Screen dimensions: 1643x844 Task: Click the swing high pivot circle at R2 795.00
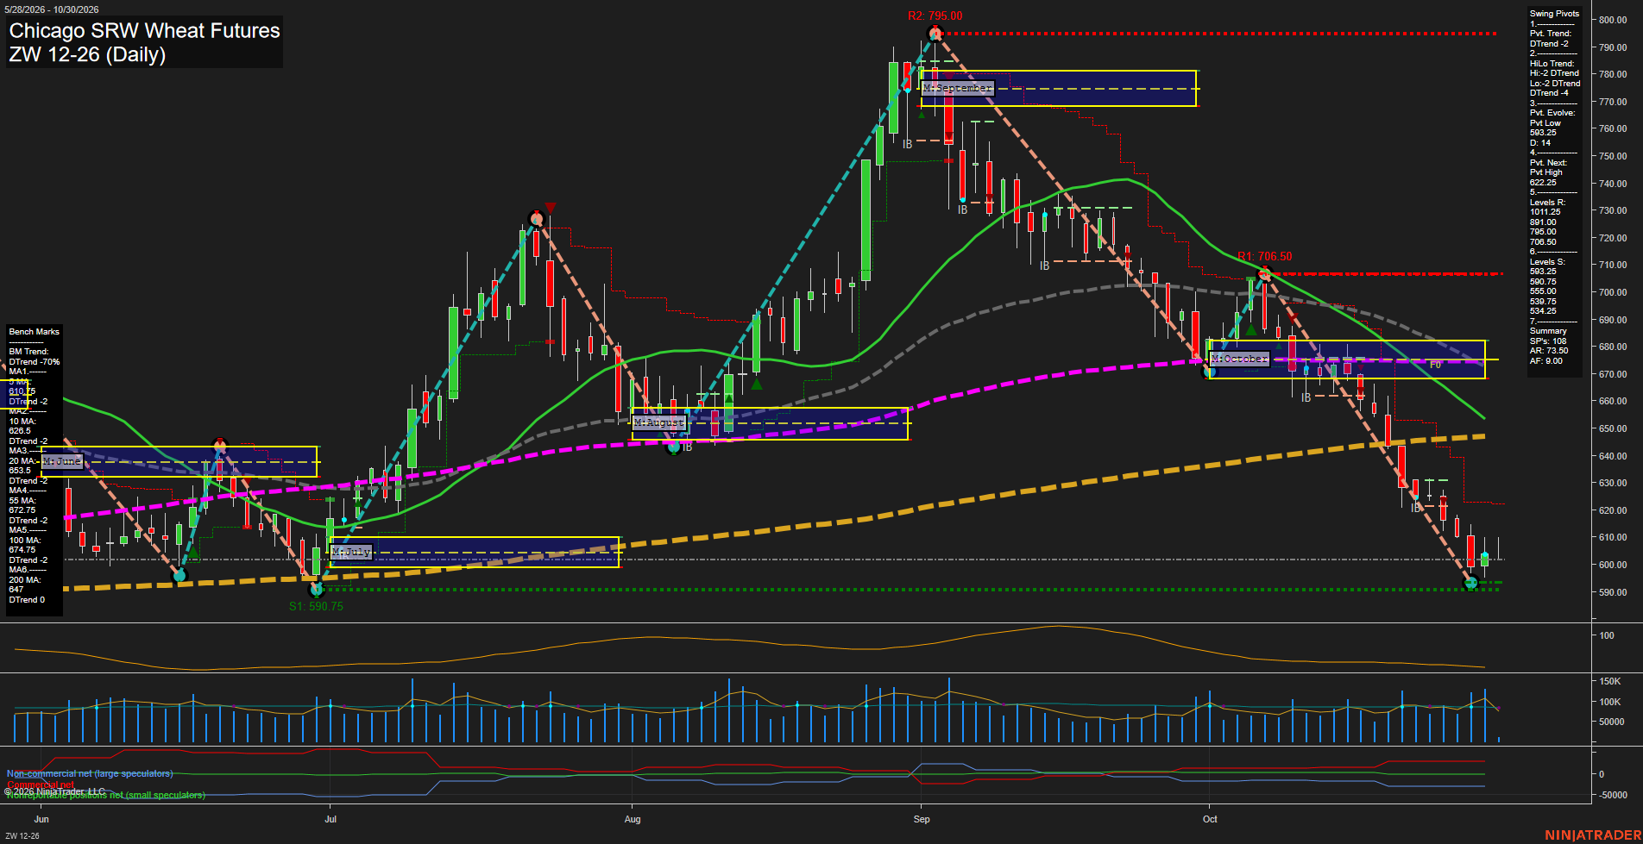tap(935, 34)
